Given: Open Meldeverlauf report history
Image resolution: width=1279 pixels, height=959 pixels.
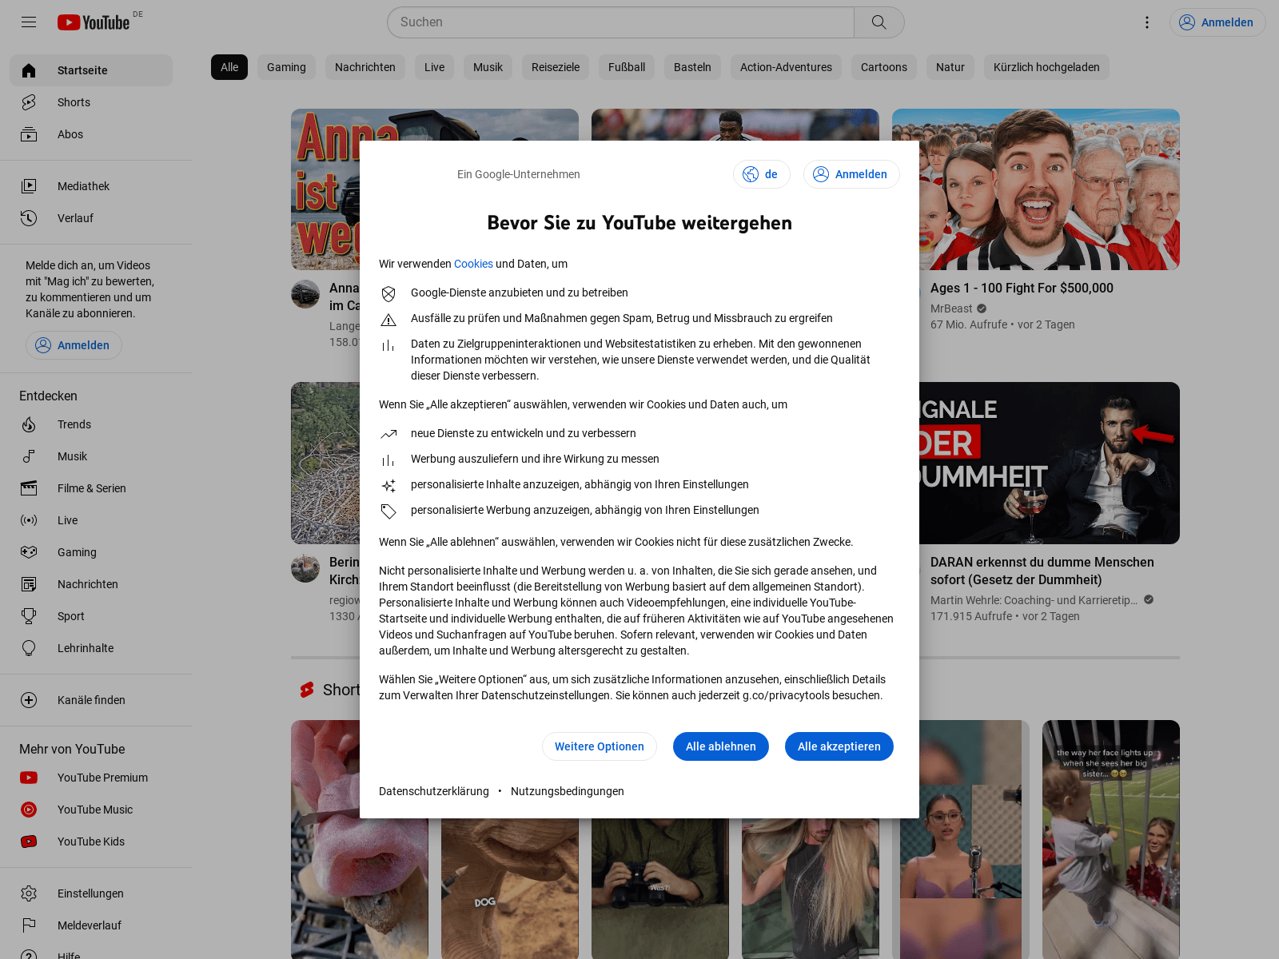Looking at the screenshot, I should click(91, 925).
